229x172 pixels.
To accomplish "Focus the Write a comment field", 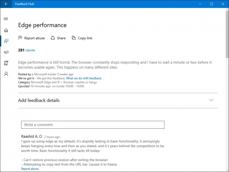I will (93, 125).
